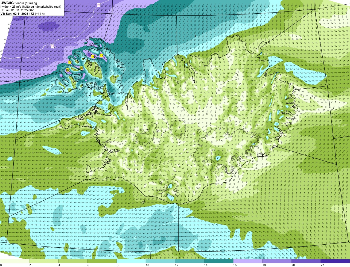Click the yellow 29 max gust label
The image size is (350, 267).
coord(93,57)
